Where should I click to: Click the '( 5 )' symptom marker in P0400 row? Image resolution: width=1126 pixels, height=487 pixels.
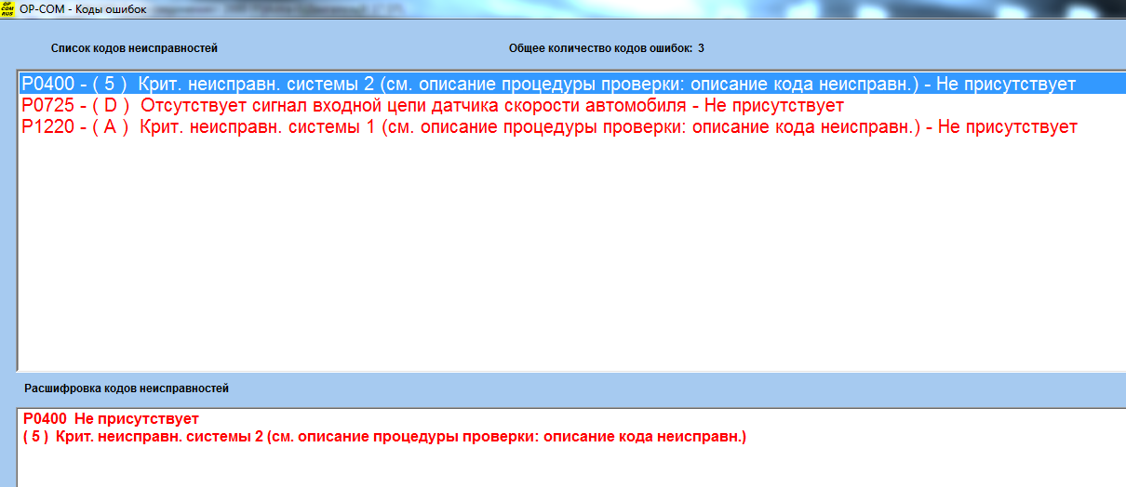click(x=110, y=85)
